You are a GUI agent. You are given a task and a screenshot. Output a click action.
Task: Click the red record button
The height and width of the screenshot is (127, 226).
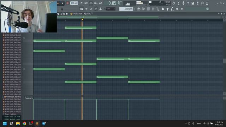coord(67,3)
